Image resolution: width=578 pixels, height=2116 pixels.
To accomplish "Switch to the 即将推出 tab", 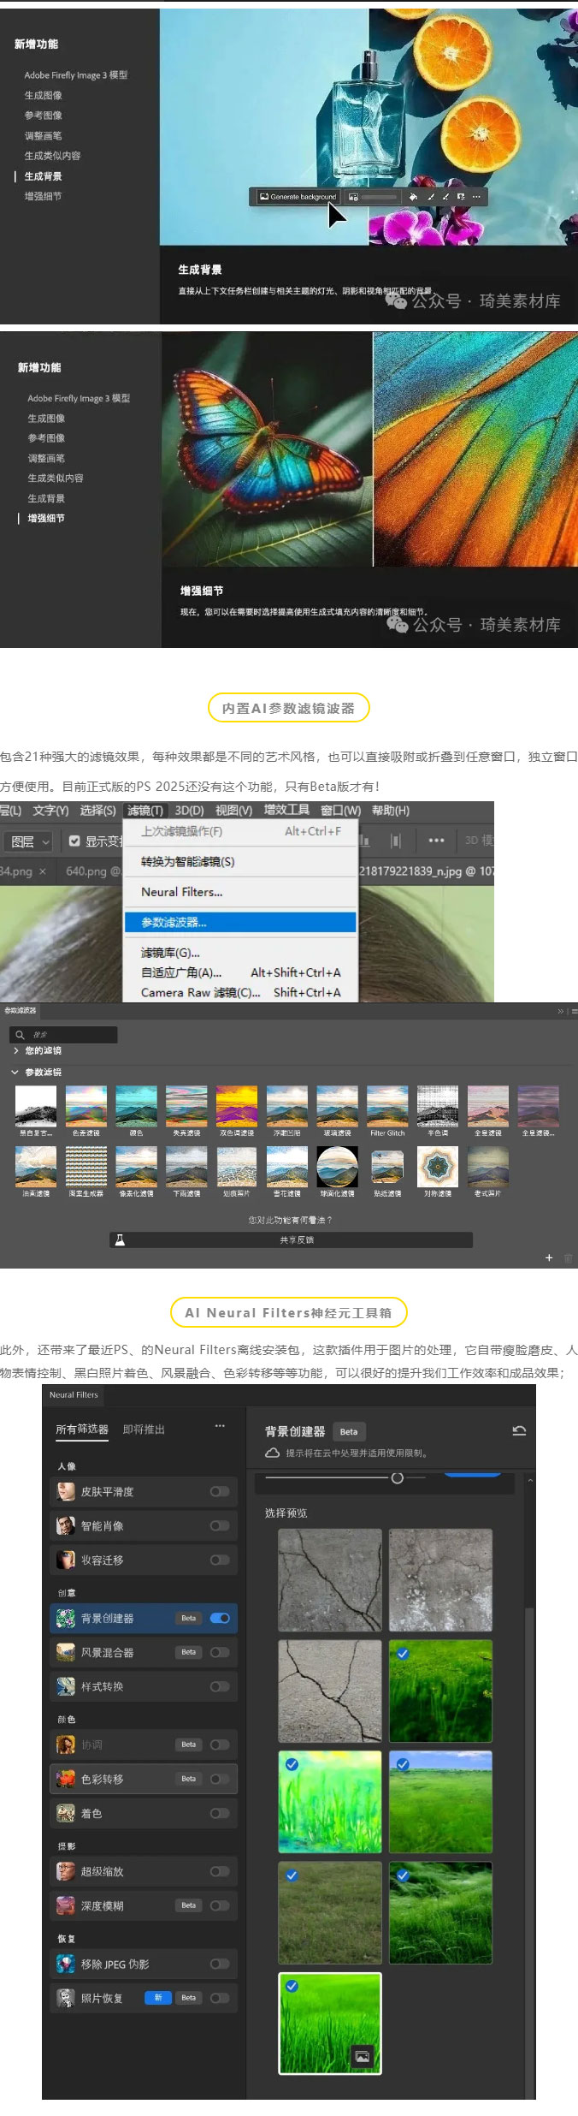I will 144,1429.
